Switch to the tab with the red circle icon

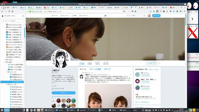click(x=173, y=7)
